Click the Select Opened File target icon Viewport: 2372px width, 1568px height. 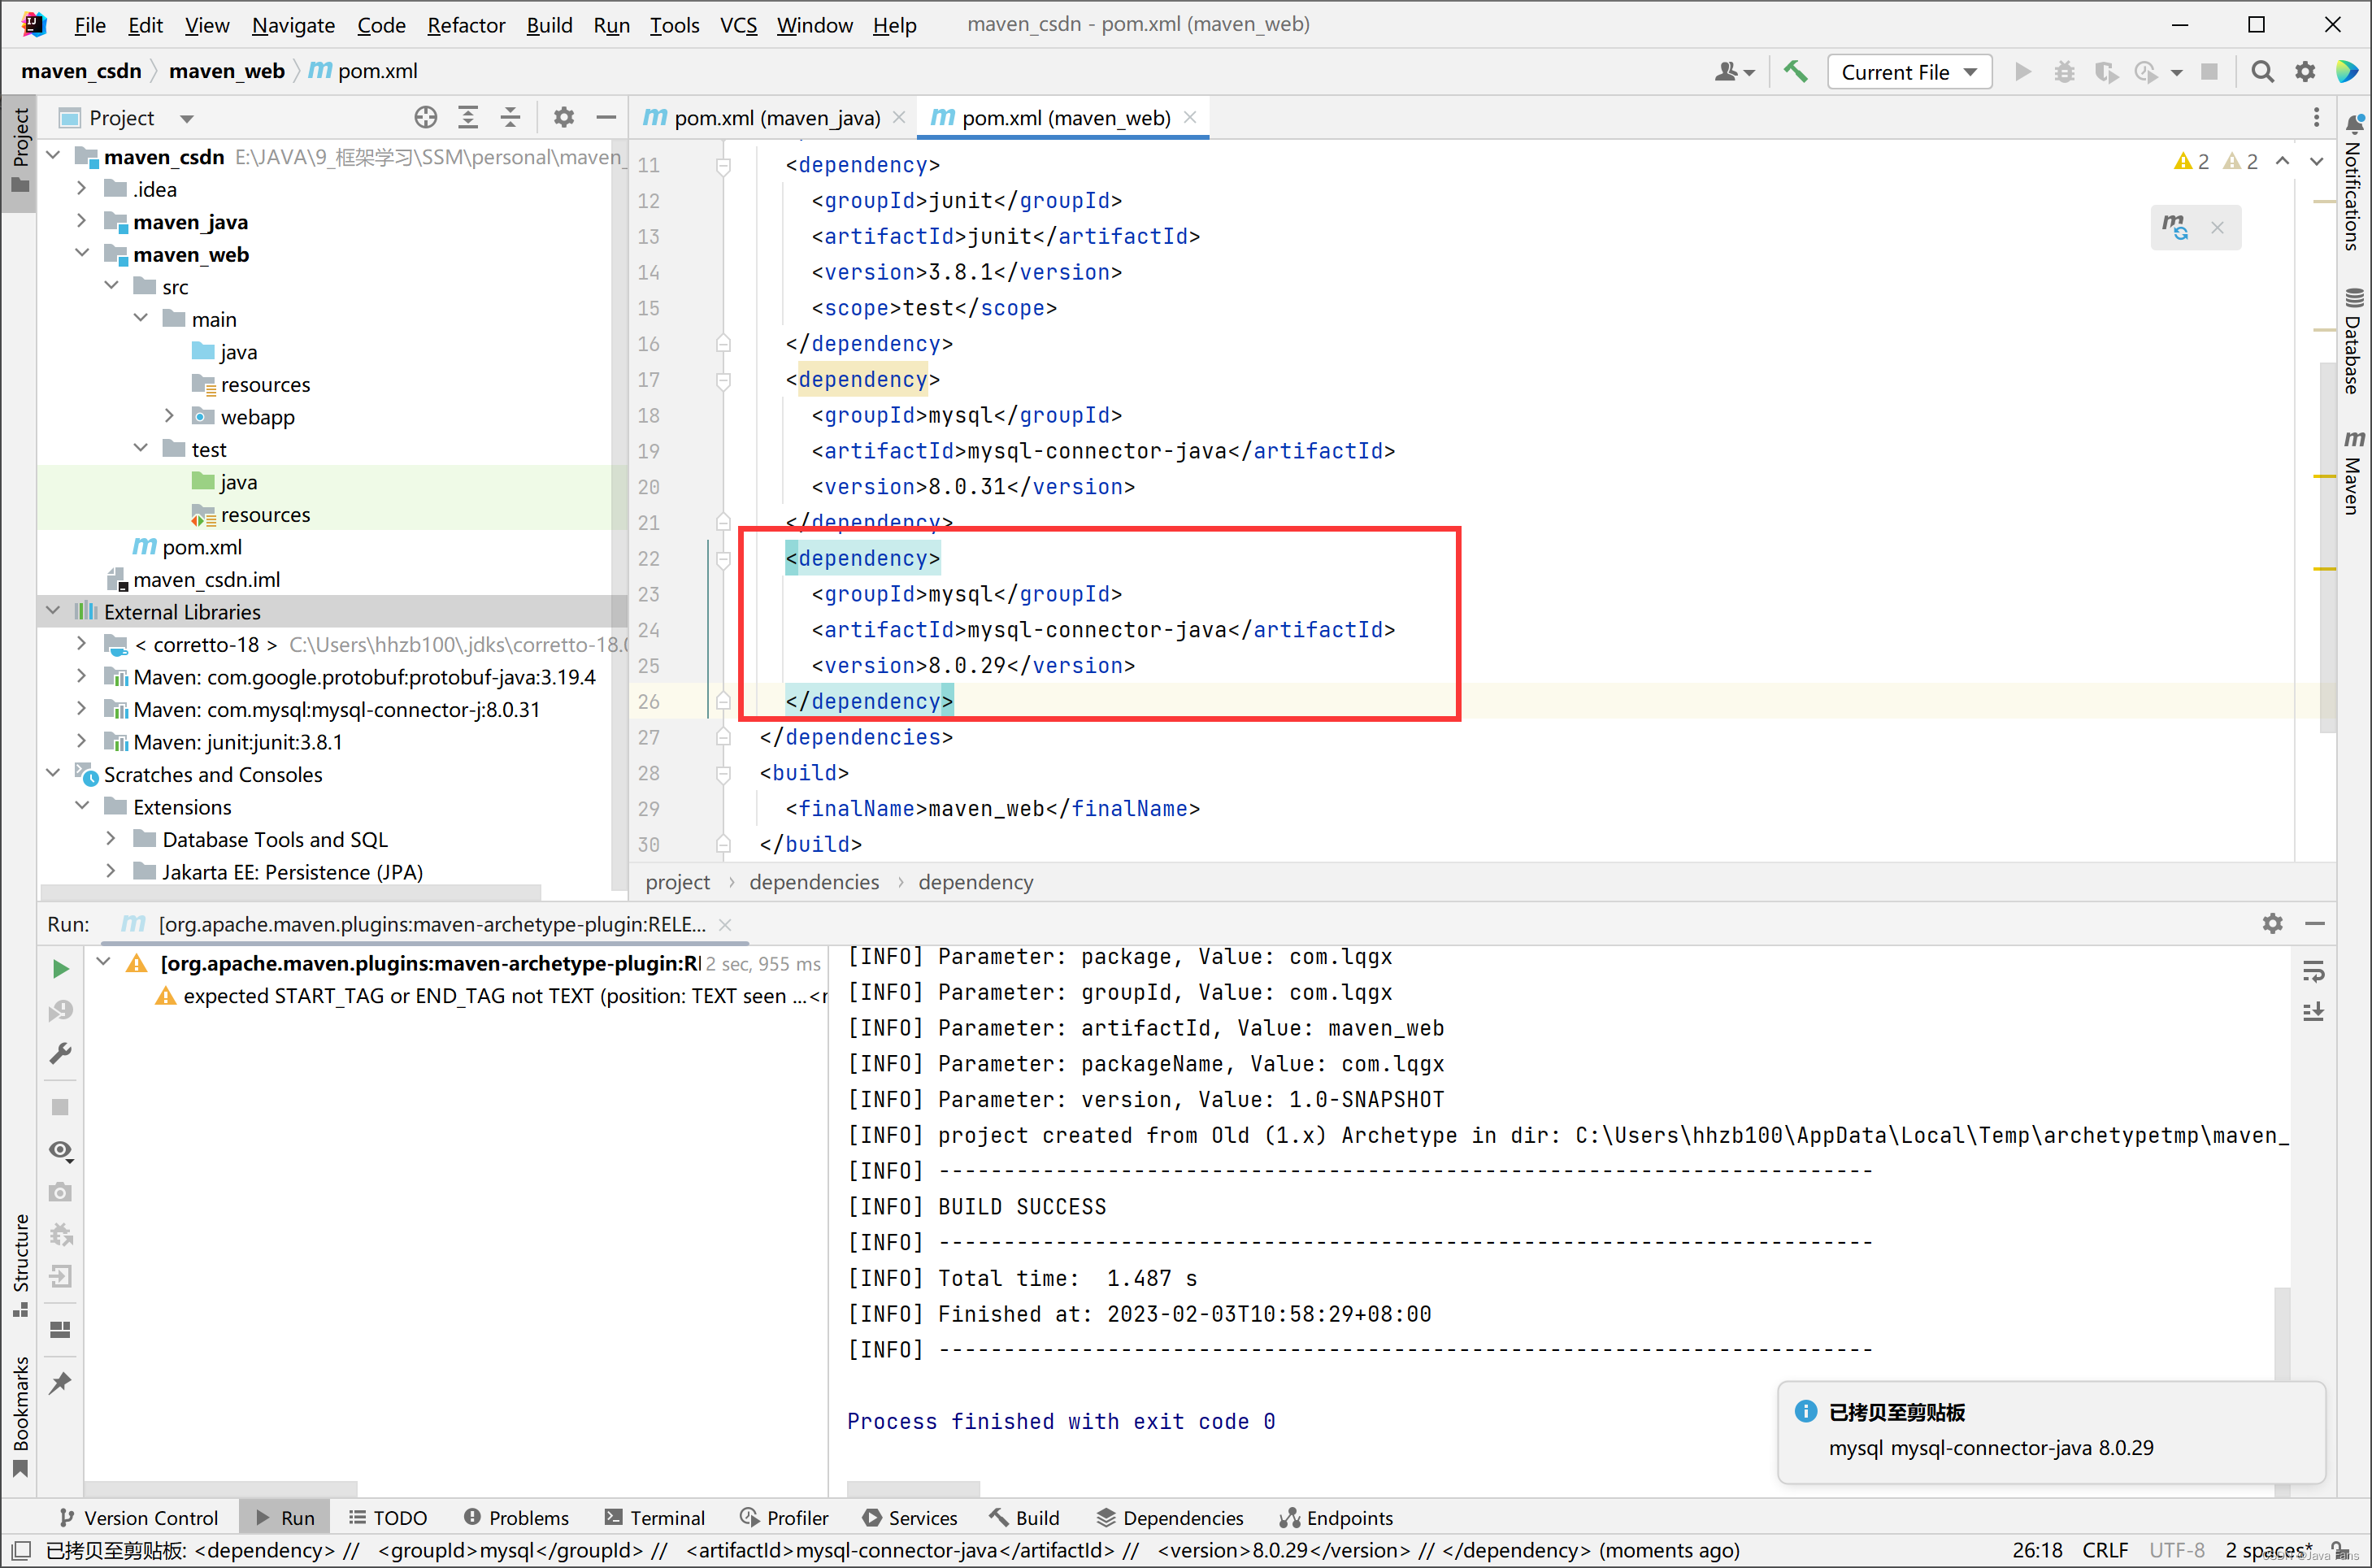[426, 117]
